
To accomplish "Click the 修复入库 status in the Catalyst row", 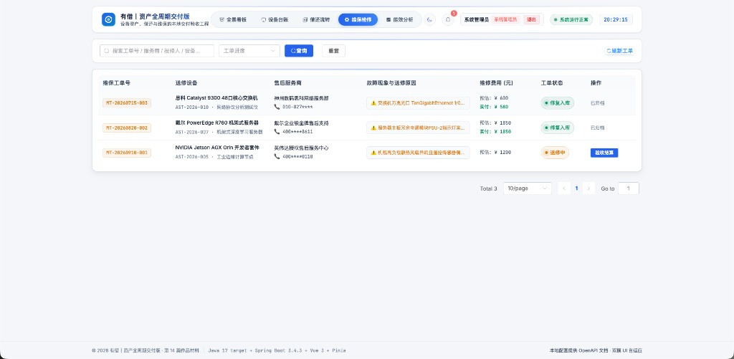I will click(x=557, y=103).
